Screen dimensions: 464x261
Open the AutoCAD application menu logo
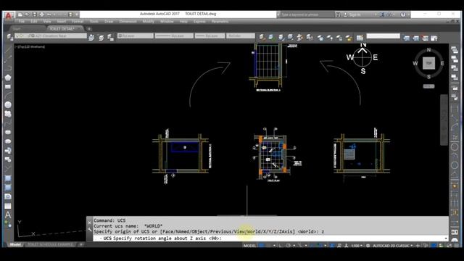coord(9,16)
